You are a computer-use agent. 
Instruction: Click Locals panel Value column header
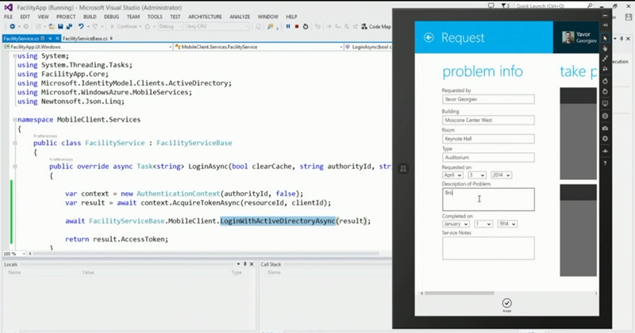tap(88, 272)
